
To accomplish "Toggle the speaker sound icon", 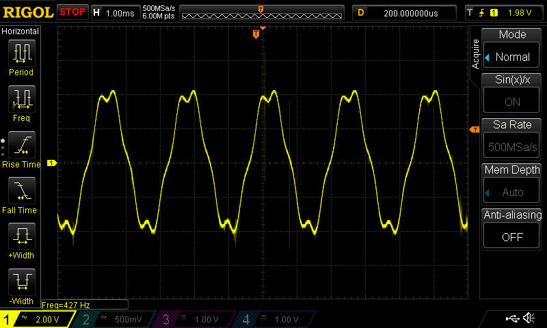I will [x=529, y=318].
